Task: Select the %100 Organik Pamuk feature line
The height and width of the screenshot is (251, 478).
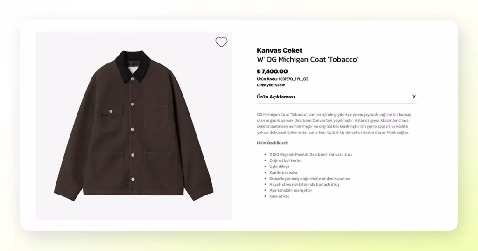Action: [x=310, y=154]
